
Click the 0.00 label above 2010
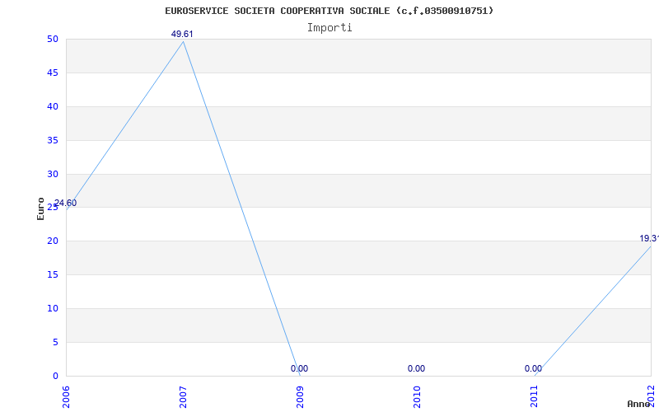[x=416, y=368]
